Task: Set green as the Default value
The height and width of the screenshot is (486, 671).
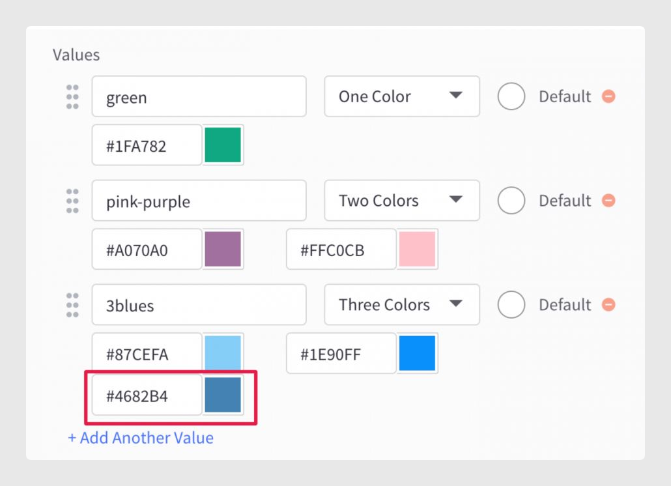Action: tap(511, 96)
